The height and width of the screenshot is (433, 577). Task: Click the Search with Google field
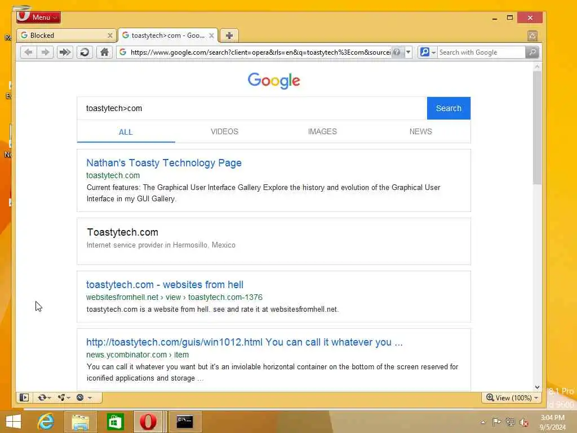coord(481,52)
